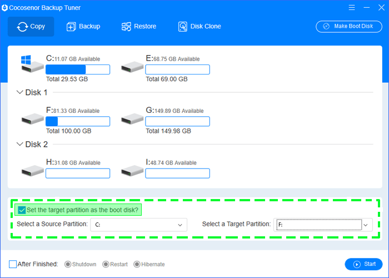
Task: Click the C: drive usage bar
Action: click(x=78, y=69)
